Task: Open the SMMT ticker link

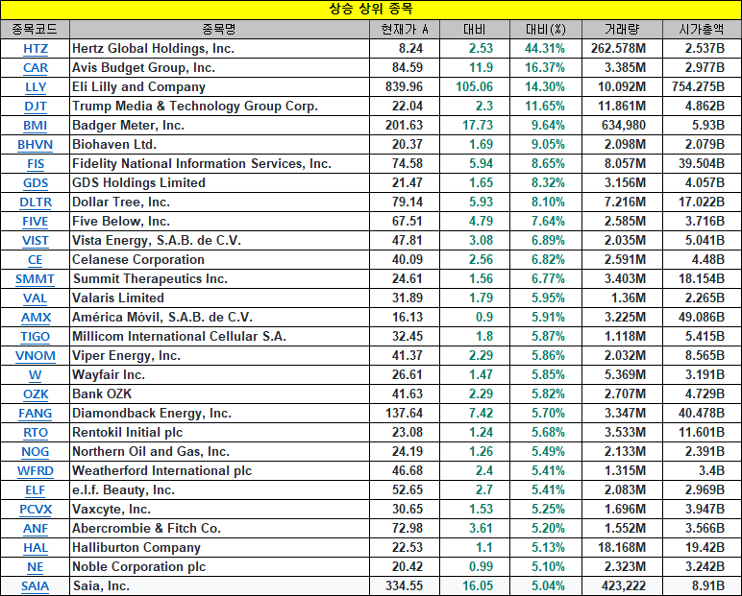Action: (x=36, y=279)
